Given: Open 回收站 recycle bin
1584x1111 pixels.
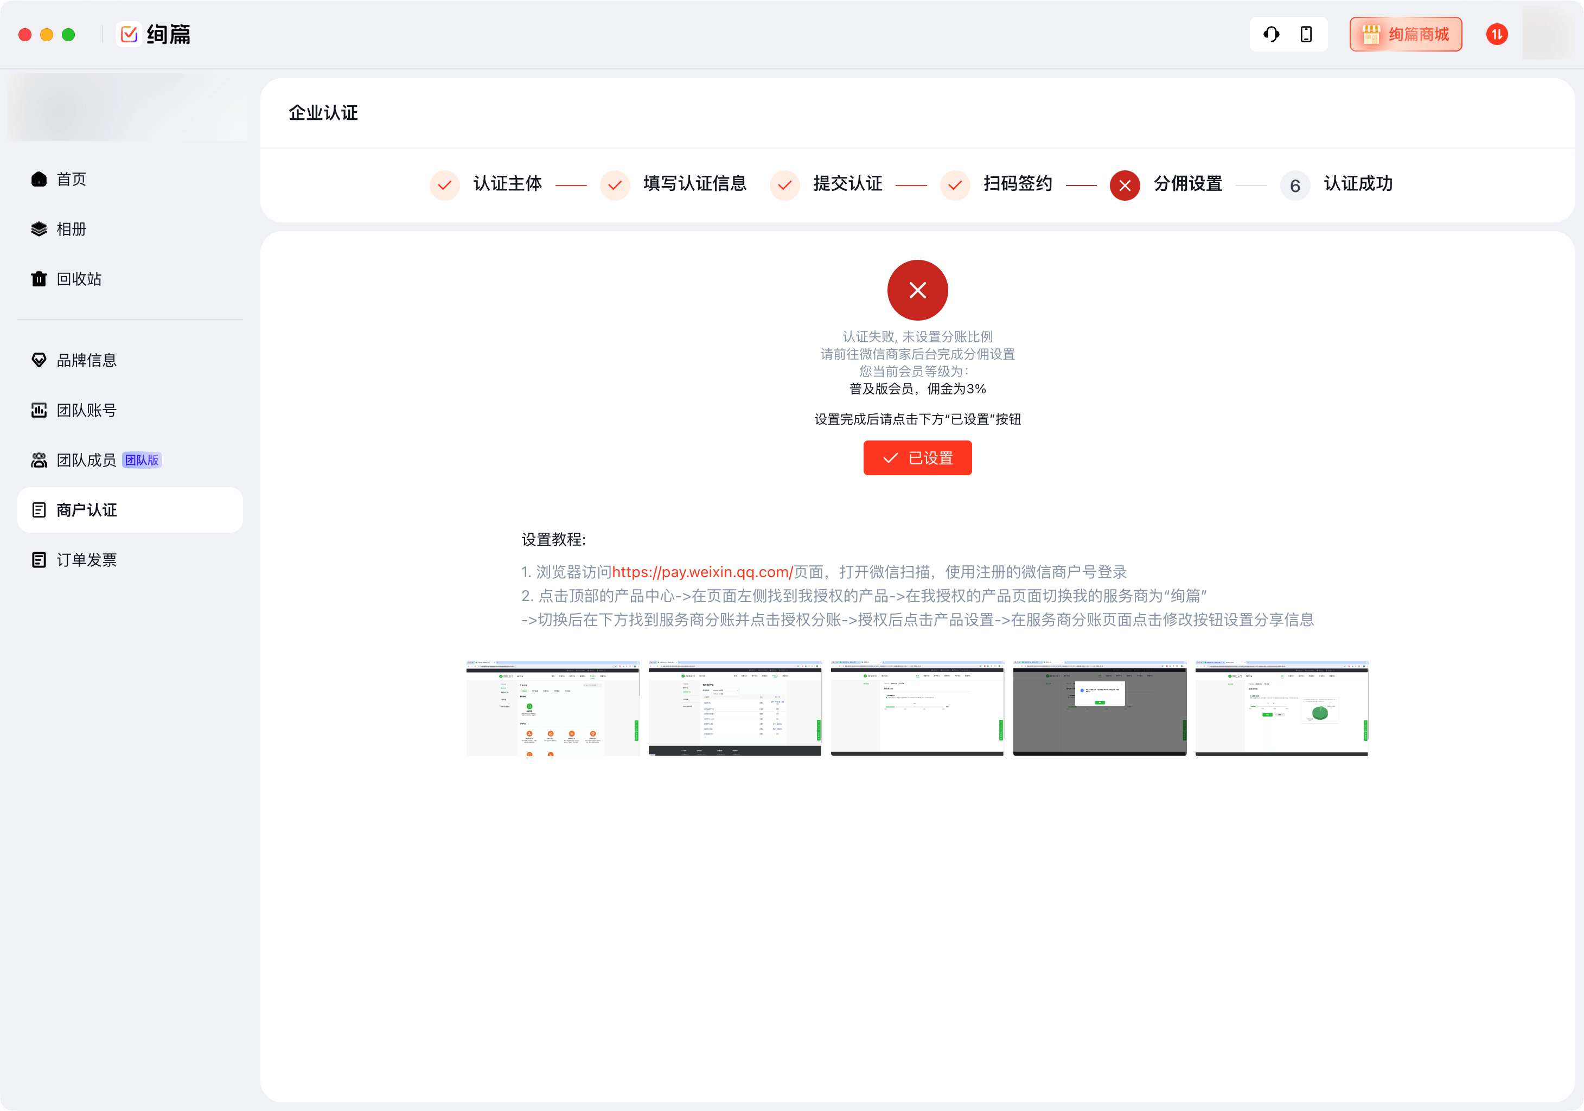Looking at the screenshot, I should click(79, 279).
